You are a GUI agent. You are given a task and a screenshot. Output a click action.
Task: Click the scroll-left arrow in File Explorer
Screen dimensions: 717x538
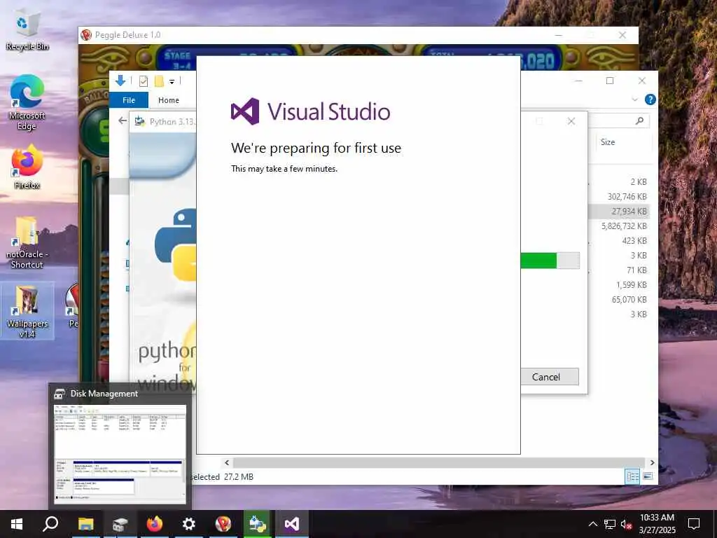(x=227, y=462)
